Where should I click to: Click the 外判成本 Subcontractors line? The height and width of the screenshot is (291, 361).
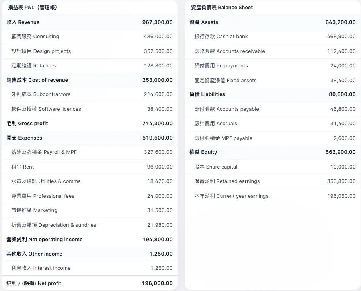(x=90, y=94)
